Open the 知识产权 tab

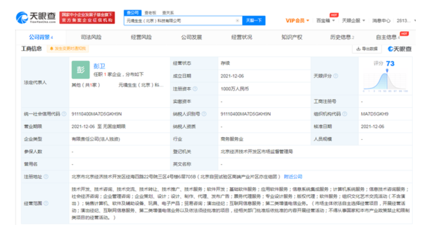tap(291, 37)
